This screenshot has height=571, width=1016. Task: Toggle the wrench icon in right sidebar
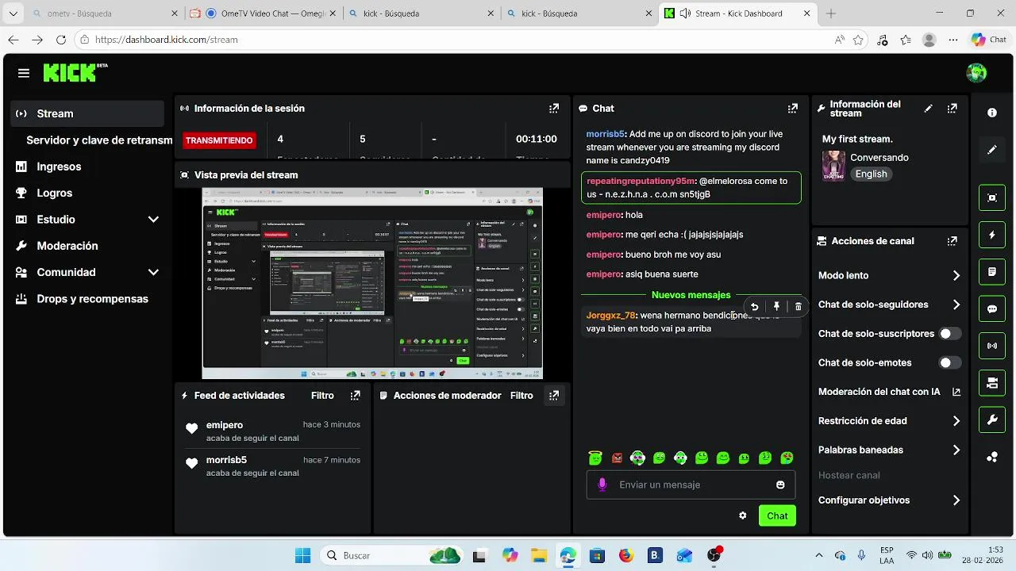point(992,420)
